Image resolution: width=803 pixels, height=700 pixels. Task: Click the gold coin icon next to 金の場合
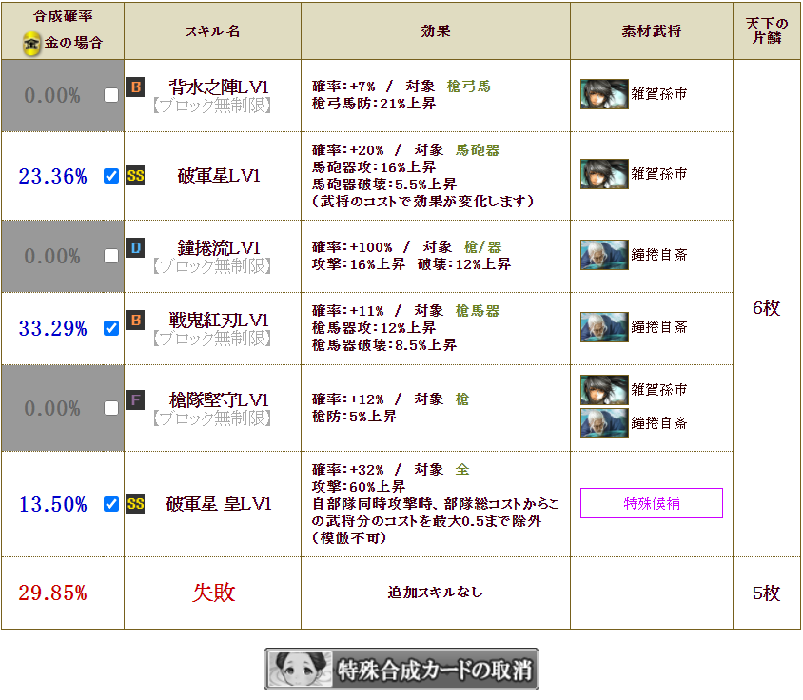pos(31,44)
